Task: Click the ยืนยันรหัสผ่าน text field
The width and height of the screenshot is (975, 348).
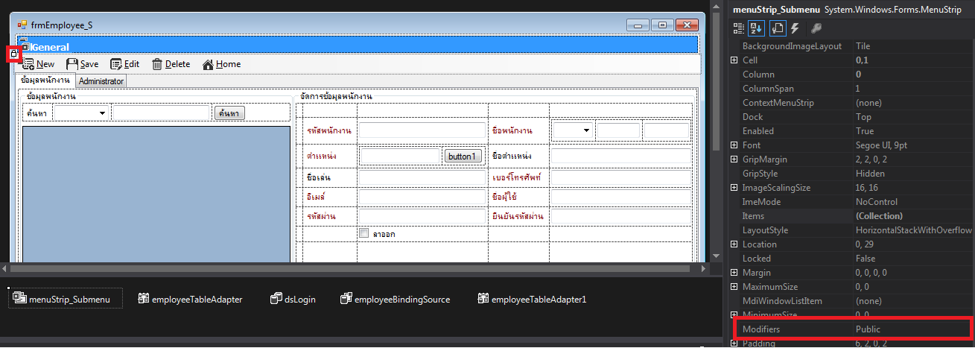Action: point(621,216)
